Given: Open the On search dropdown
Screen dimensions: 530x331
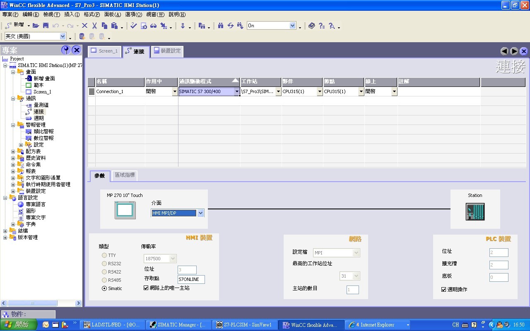Looking at the screenshot, I should click(293, 26).
